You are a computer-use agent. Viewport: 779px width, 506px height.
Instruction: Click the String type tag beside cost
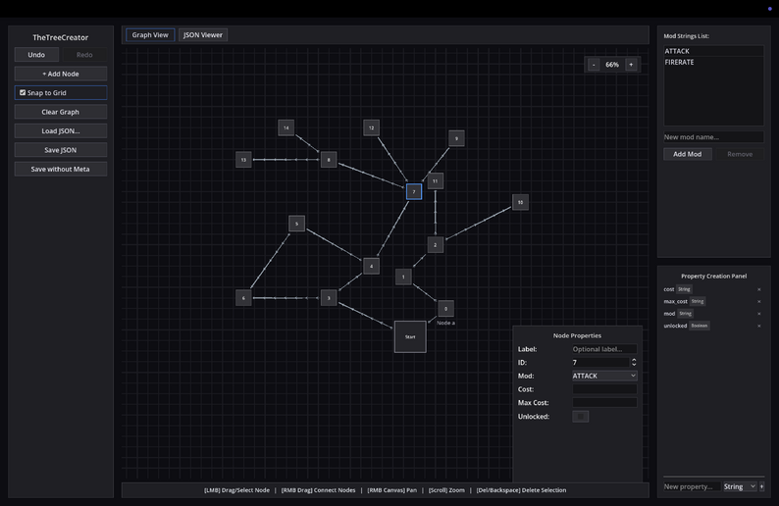684,289
